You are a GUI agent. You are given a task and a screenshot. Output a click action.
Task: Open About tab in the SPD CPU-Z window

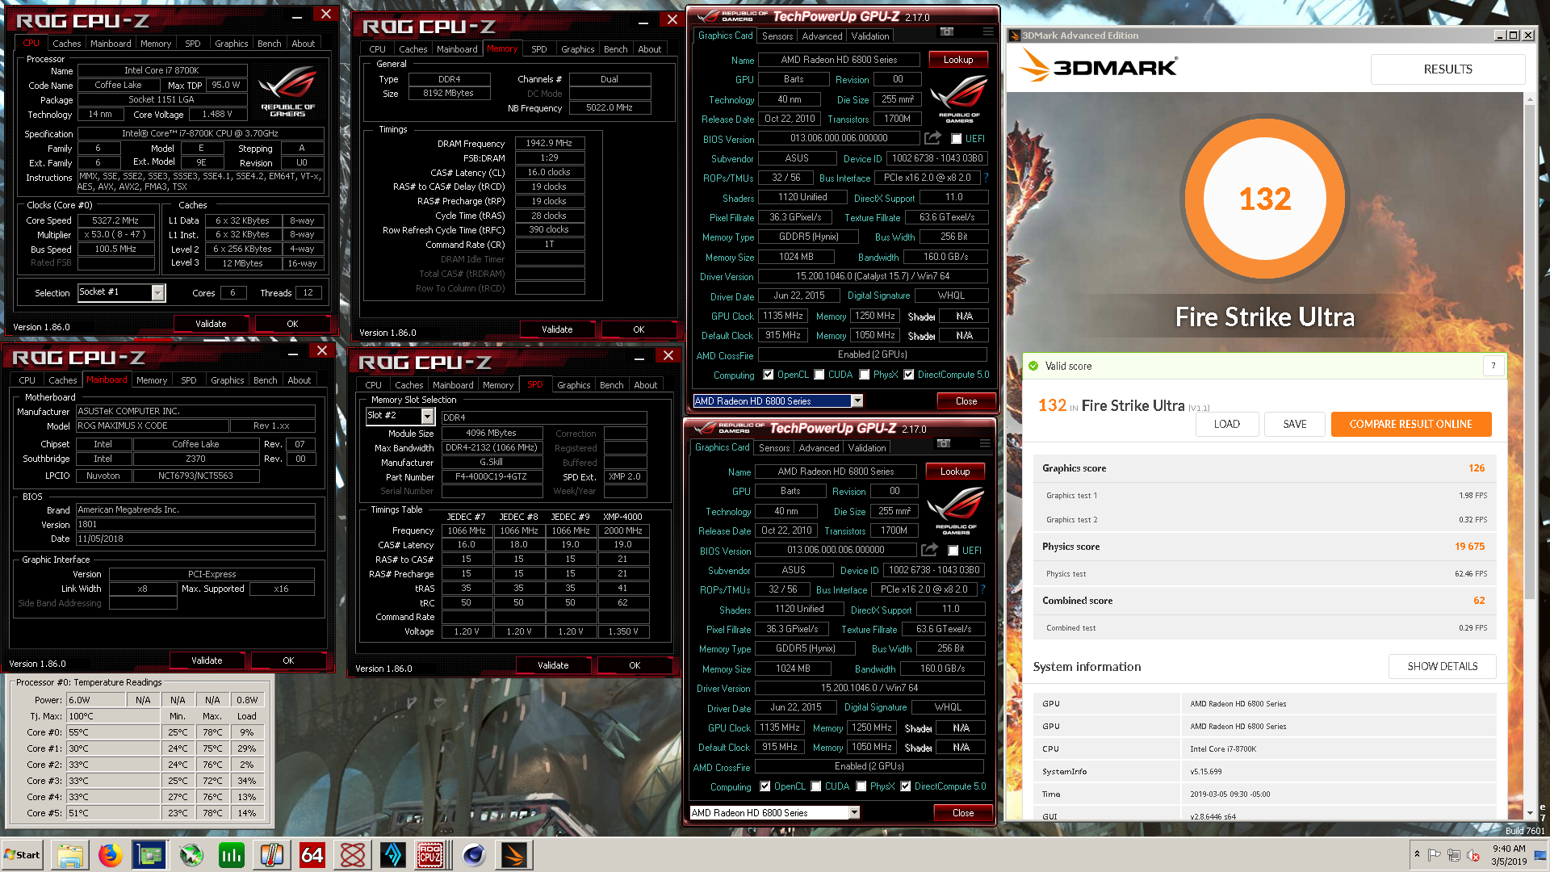point(646,385)
